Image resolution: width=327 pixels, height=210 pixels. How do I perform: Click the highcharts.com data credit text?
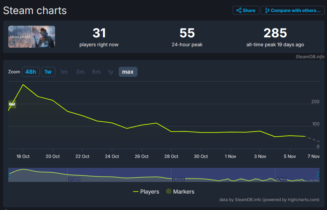[269, 200]
